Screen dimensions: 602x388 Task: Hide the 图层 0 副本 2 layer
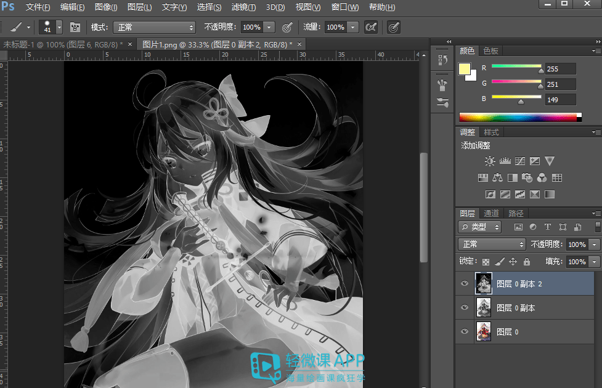(465, 284)
